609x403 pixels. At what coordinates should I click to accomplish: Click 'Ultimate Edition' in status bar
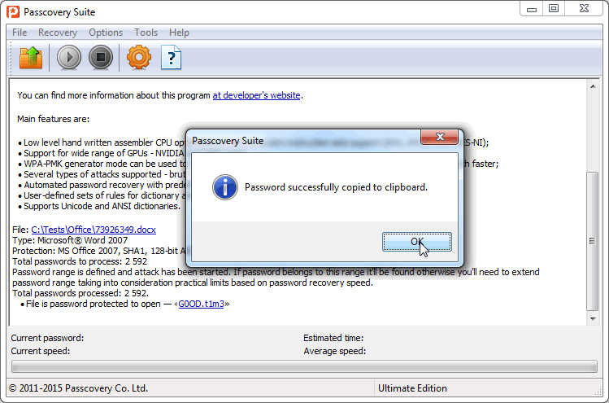tap(412, 388)
